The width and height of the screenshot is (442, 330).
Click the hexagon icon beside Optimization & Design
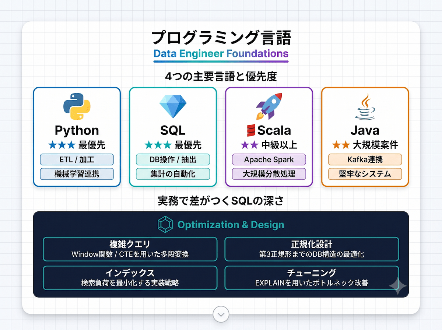(x=165, y=225)
